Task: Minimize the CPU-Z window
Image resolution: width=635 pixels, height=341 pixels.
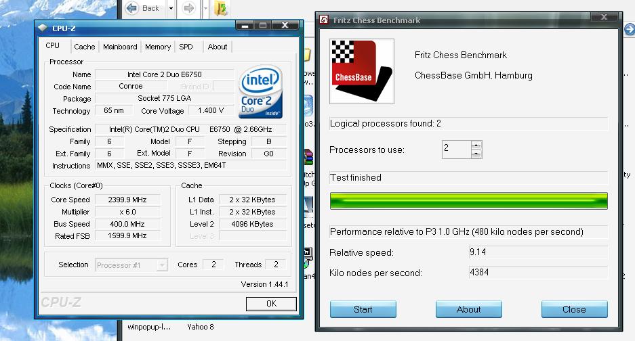Action: coord(245,26)
